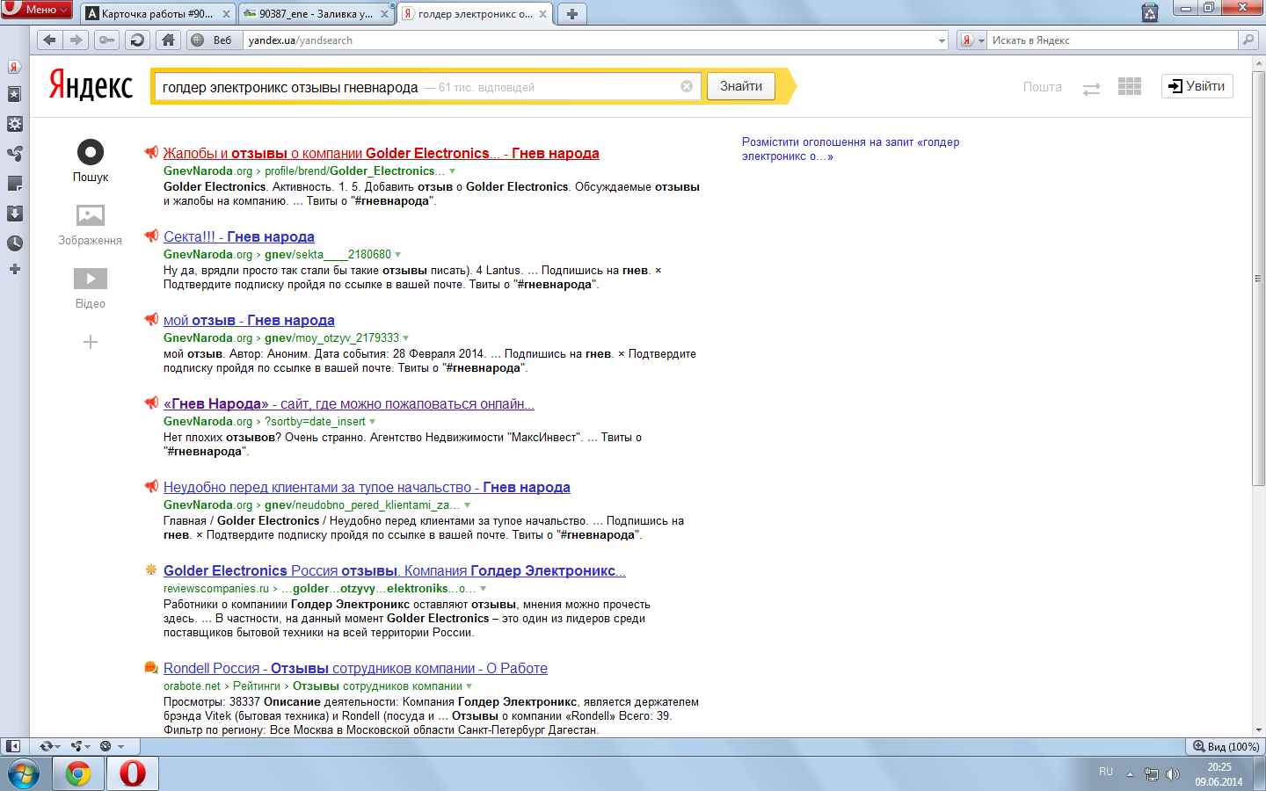
Task: Open the Відео video search
Action: click(90, 288)
